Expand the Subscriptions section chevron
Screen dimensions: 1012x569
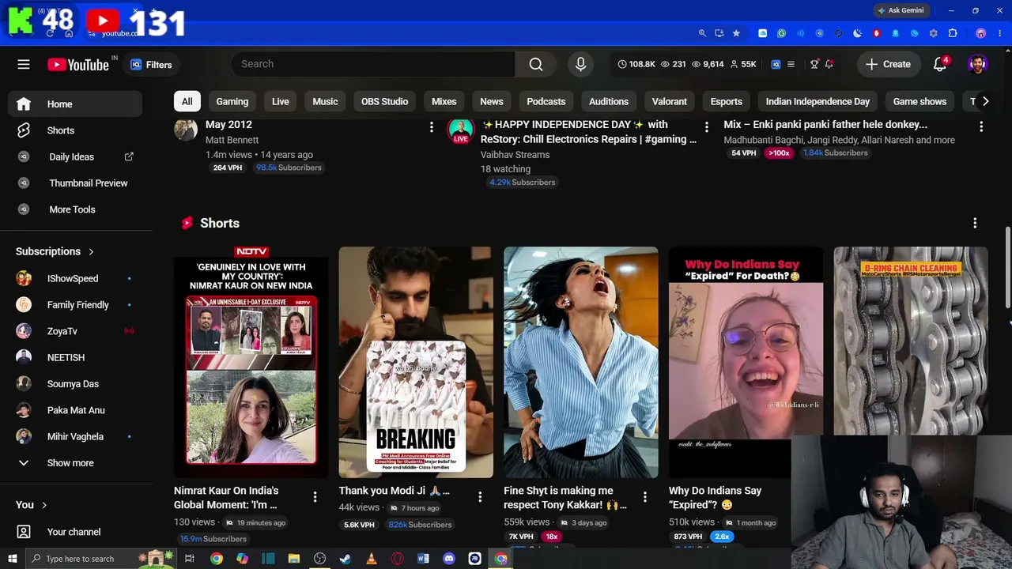91,251
